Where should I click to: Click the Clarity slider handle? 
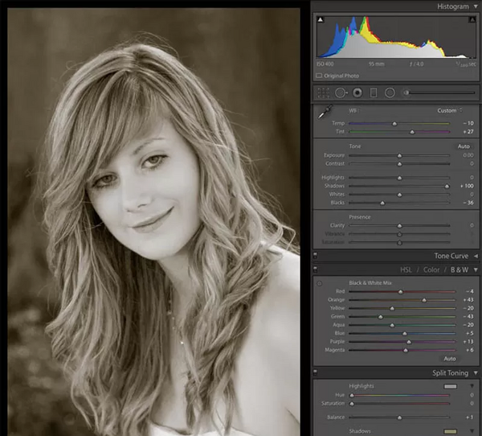coord(399,226)
